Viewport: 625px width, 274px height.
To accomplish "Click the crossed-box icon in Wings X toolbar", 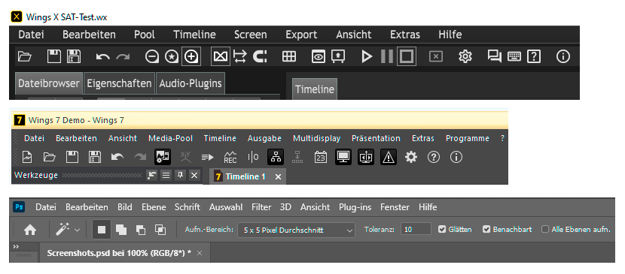I will pyautogui.click(x=221, y=57).
